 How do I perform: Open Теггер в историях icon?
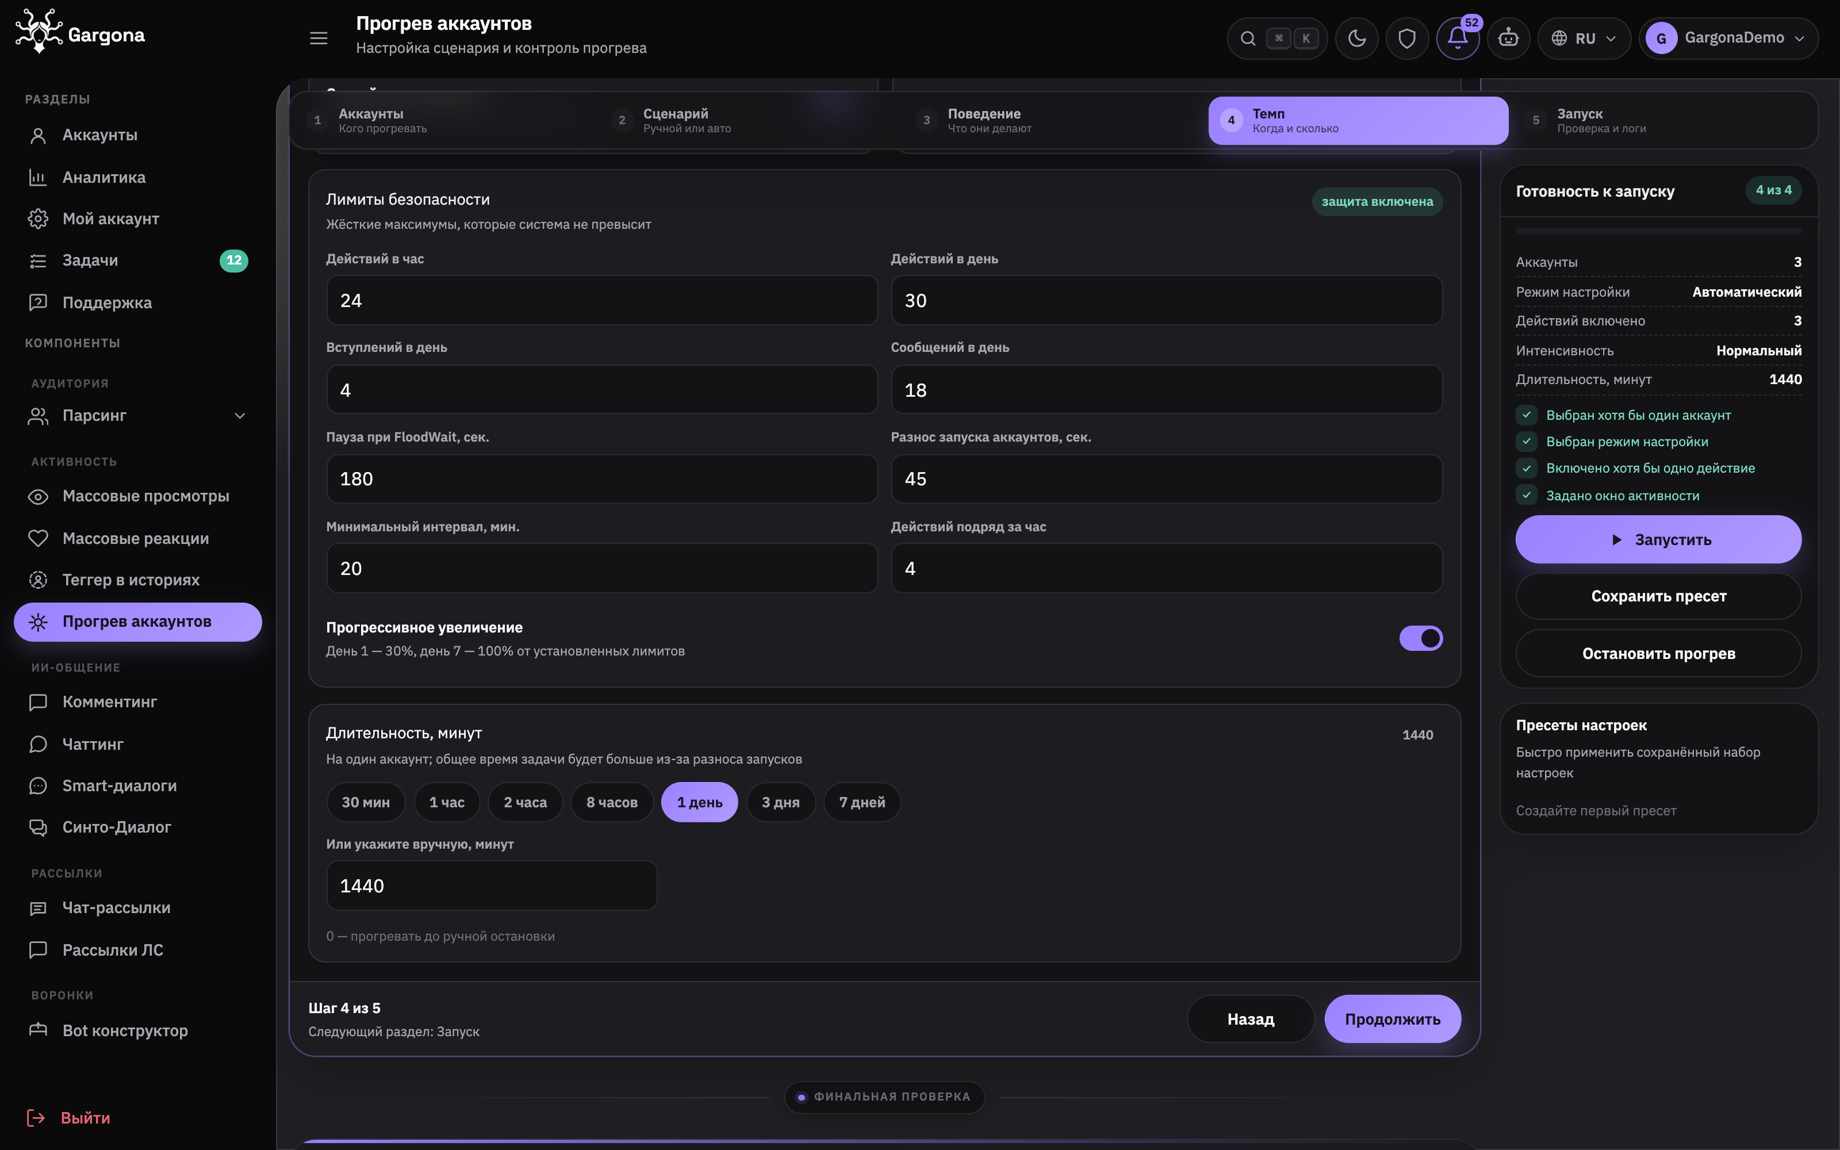coord(38,580)
